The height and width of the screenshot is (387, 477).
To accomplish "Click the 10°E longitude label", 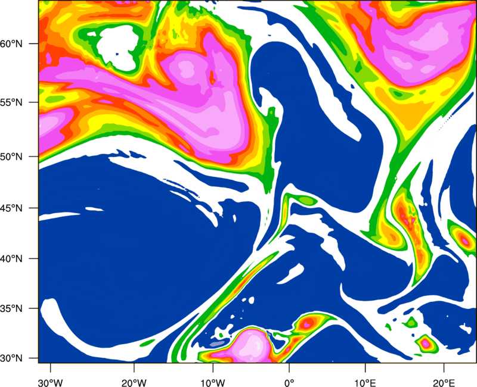I will click(365, 383).
